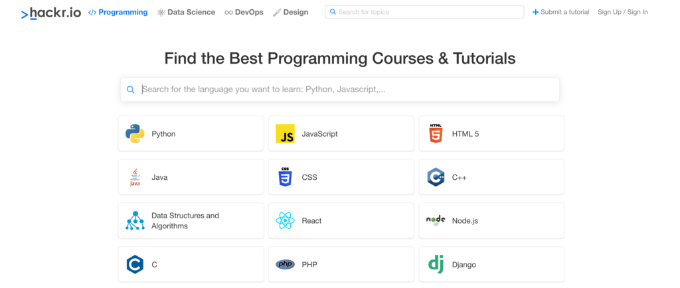Screen dimensions: 680x288
Task: Go to the Design section
Action: pos(291,12)
